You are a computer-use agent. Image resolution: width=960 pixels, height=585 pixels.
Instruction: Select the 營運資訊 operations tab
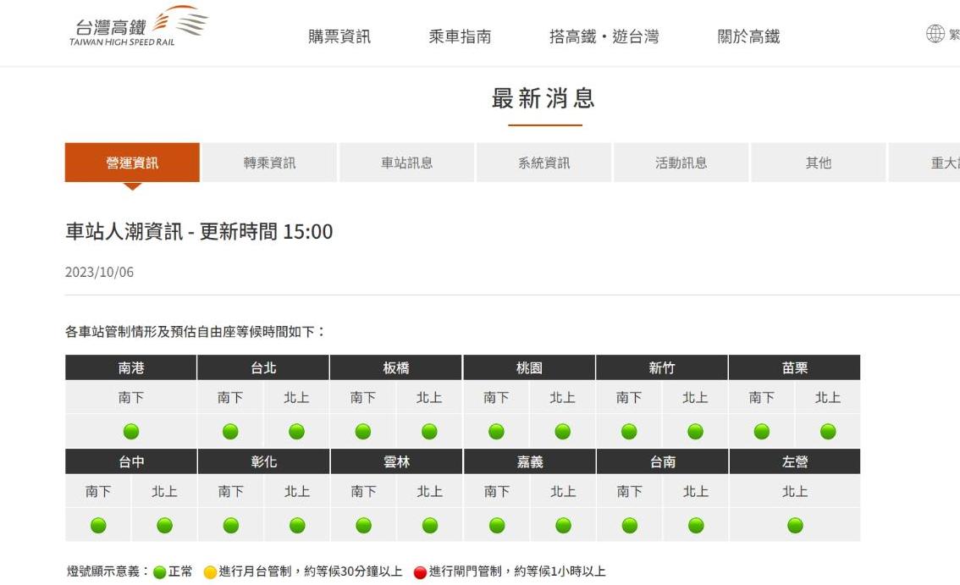(132, 163)
